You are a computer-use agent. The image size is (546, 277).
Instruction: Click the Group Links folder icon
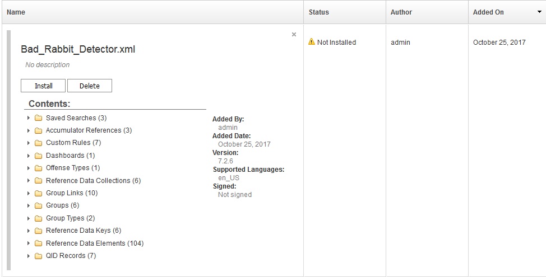click(38, 193)
